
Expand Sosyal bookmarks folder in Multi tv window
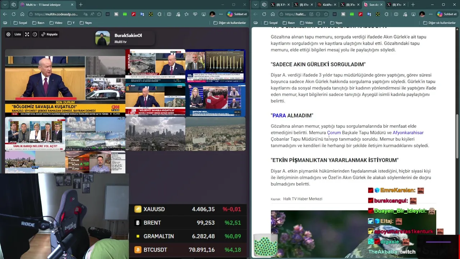click(x=20, y=23)
